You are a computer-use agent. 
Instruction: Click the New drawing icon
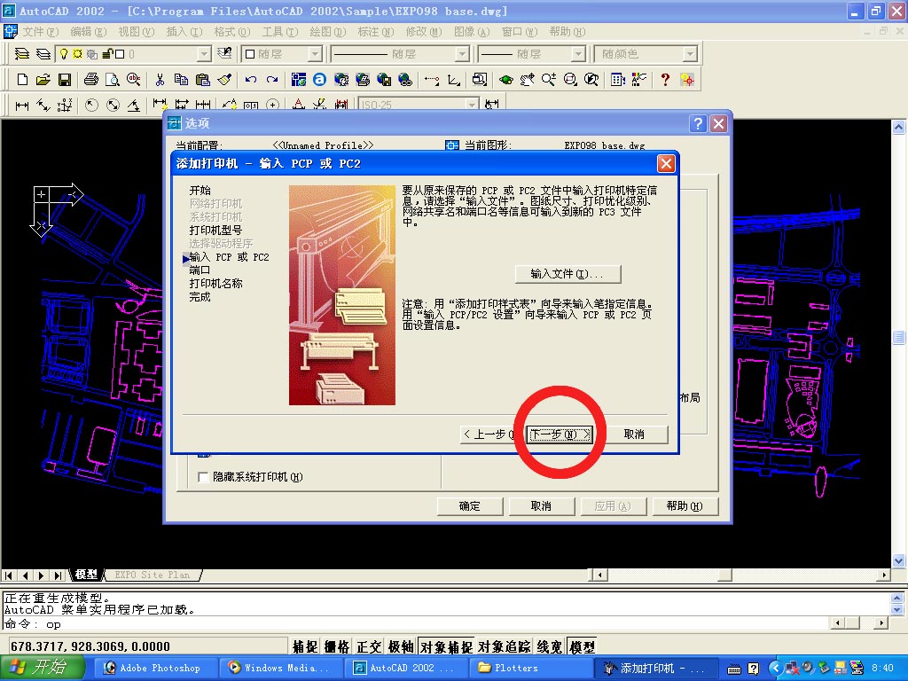pyautogui.click(x=22, y=80)
